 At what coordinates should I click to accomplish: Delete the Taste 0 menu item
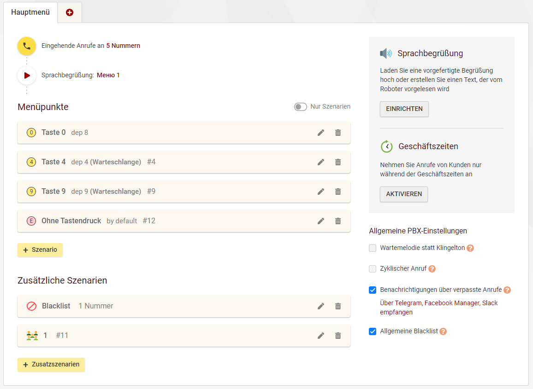click(x=338, y=133)
